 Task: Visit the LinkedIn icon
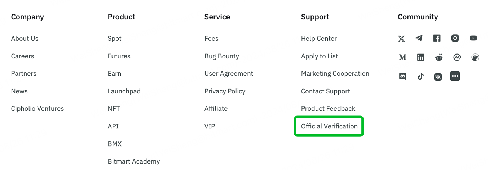pos(420,57)
